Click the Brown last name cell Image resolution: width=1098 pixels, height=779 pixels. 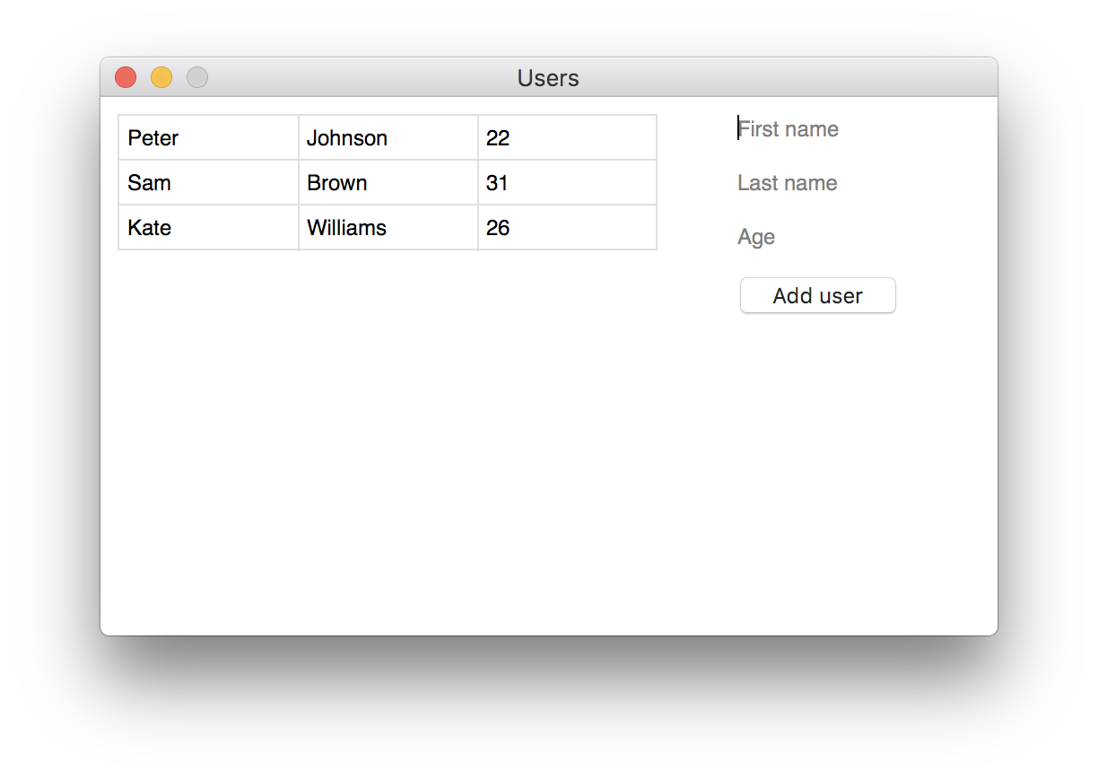[x=388, y=183]
